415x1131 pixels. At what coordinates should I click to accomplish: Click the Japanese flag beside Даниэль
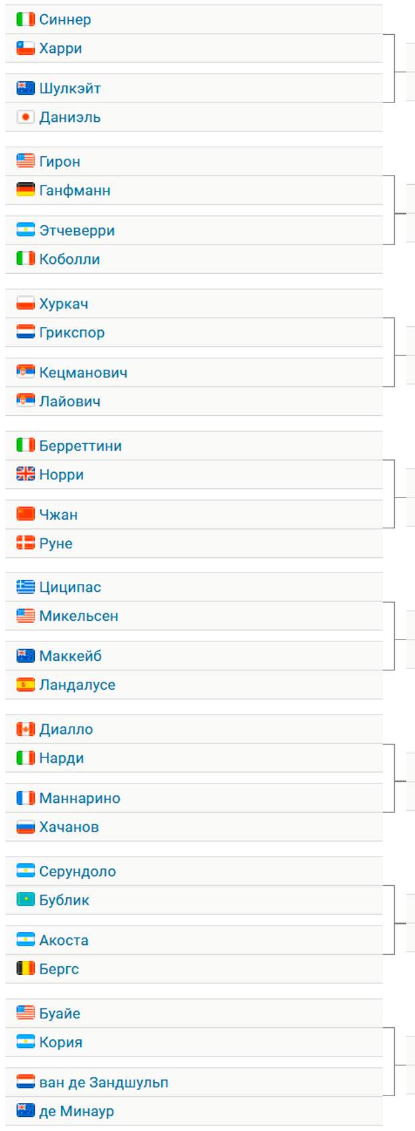point(25,117)
